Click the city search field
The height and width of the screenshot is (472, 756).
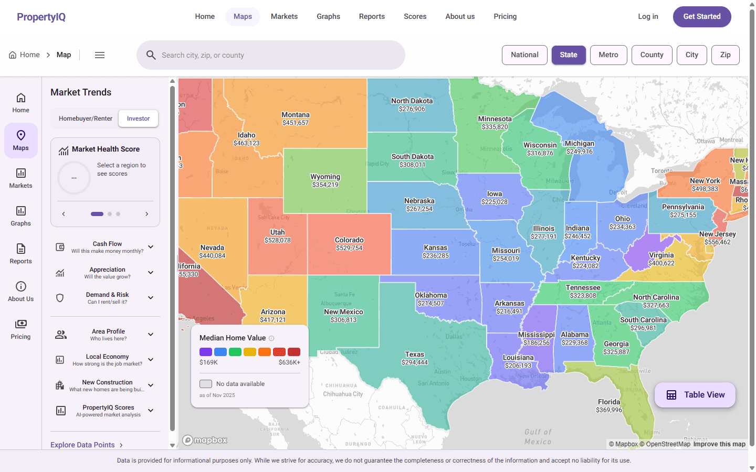coord(271,55)
